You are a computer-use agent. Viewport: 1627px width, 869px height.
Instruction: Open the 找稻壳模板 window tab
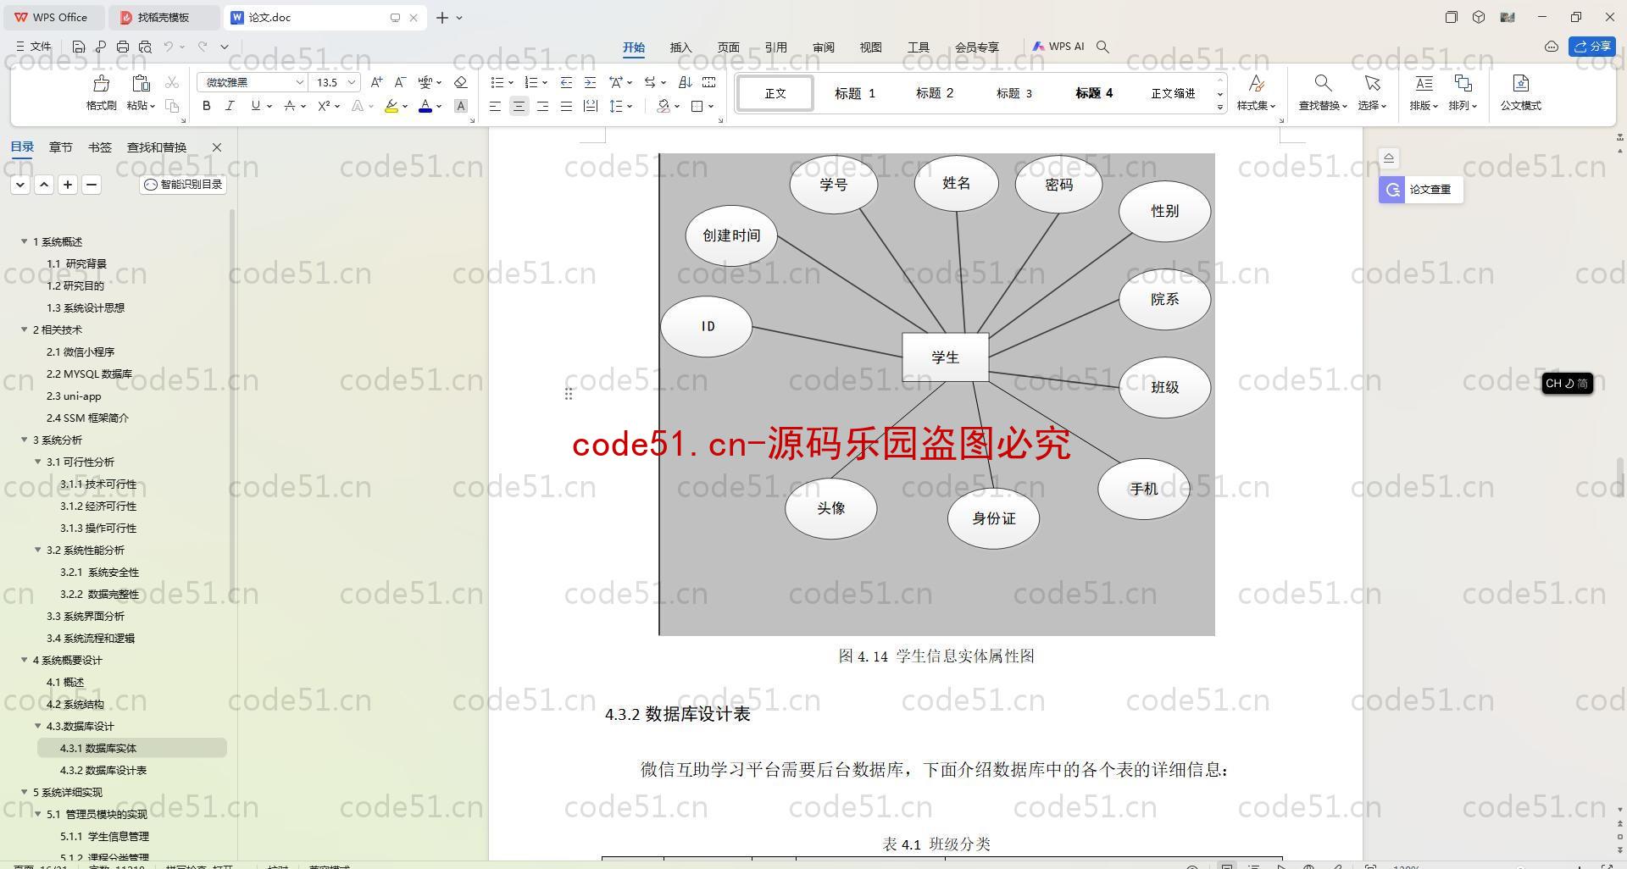(164, 17)
